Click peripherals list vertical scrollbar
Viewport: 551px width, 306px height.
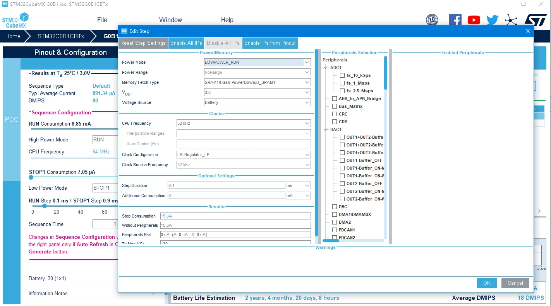point(386,73)
